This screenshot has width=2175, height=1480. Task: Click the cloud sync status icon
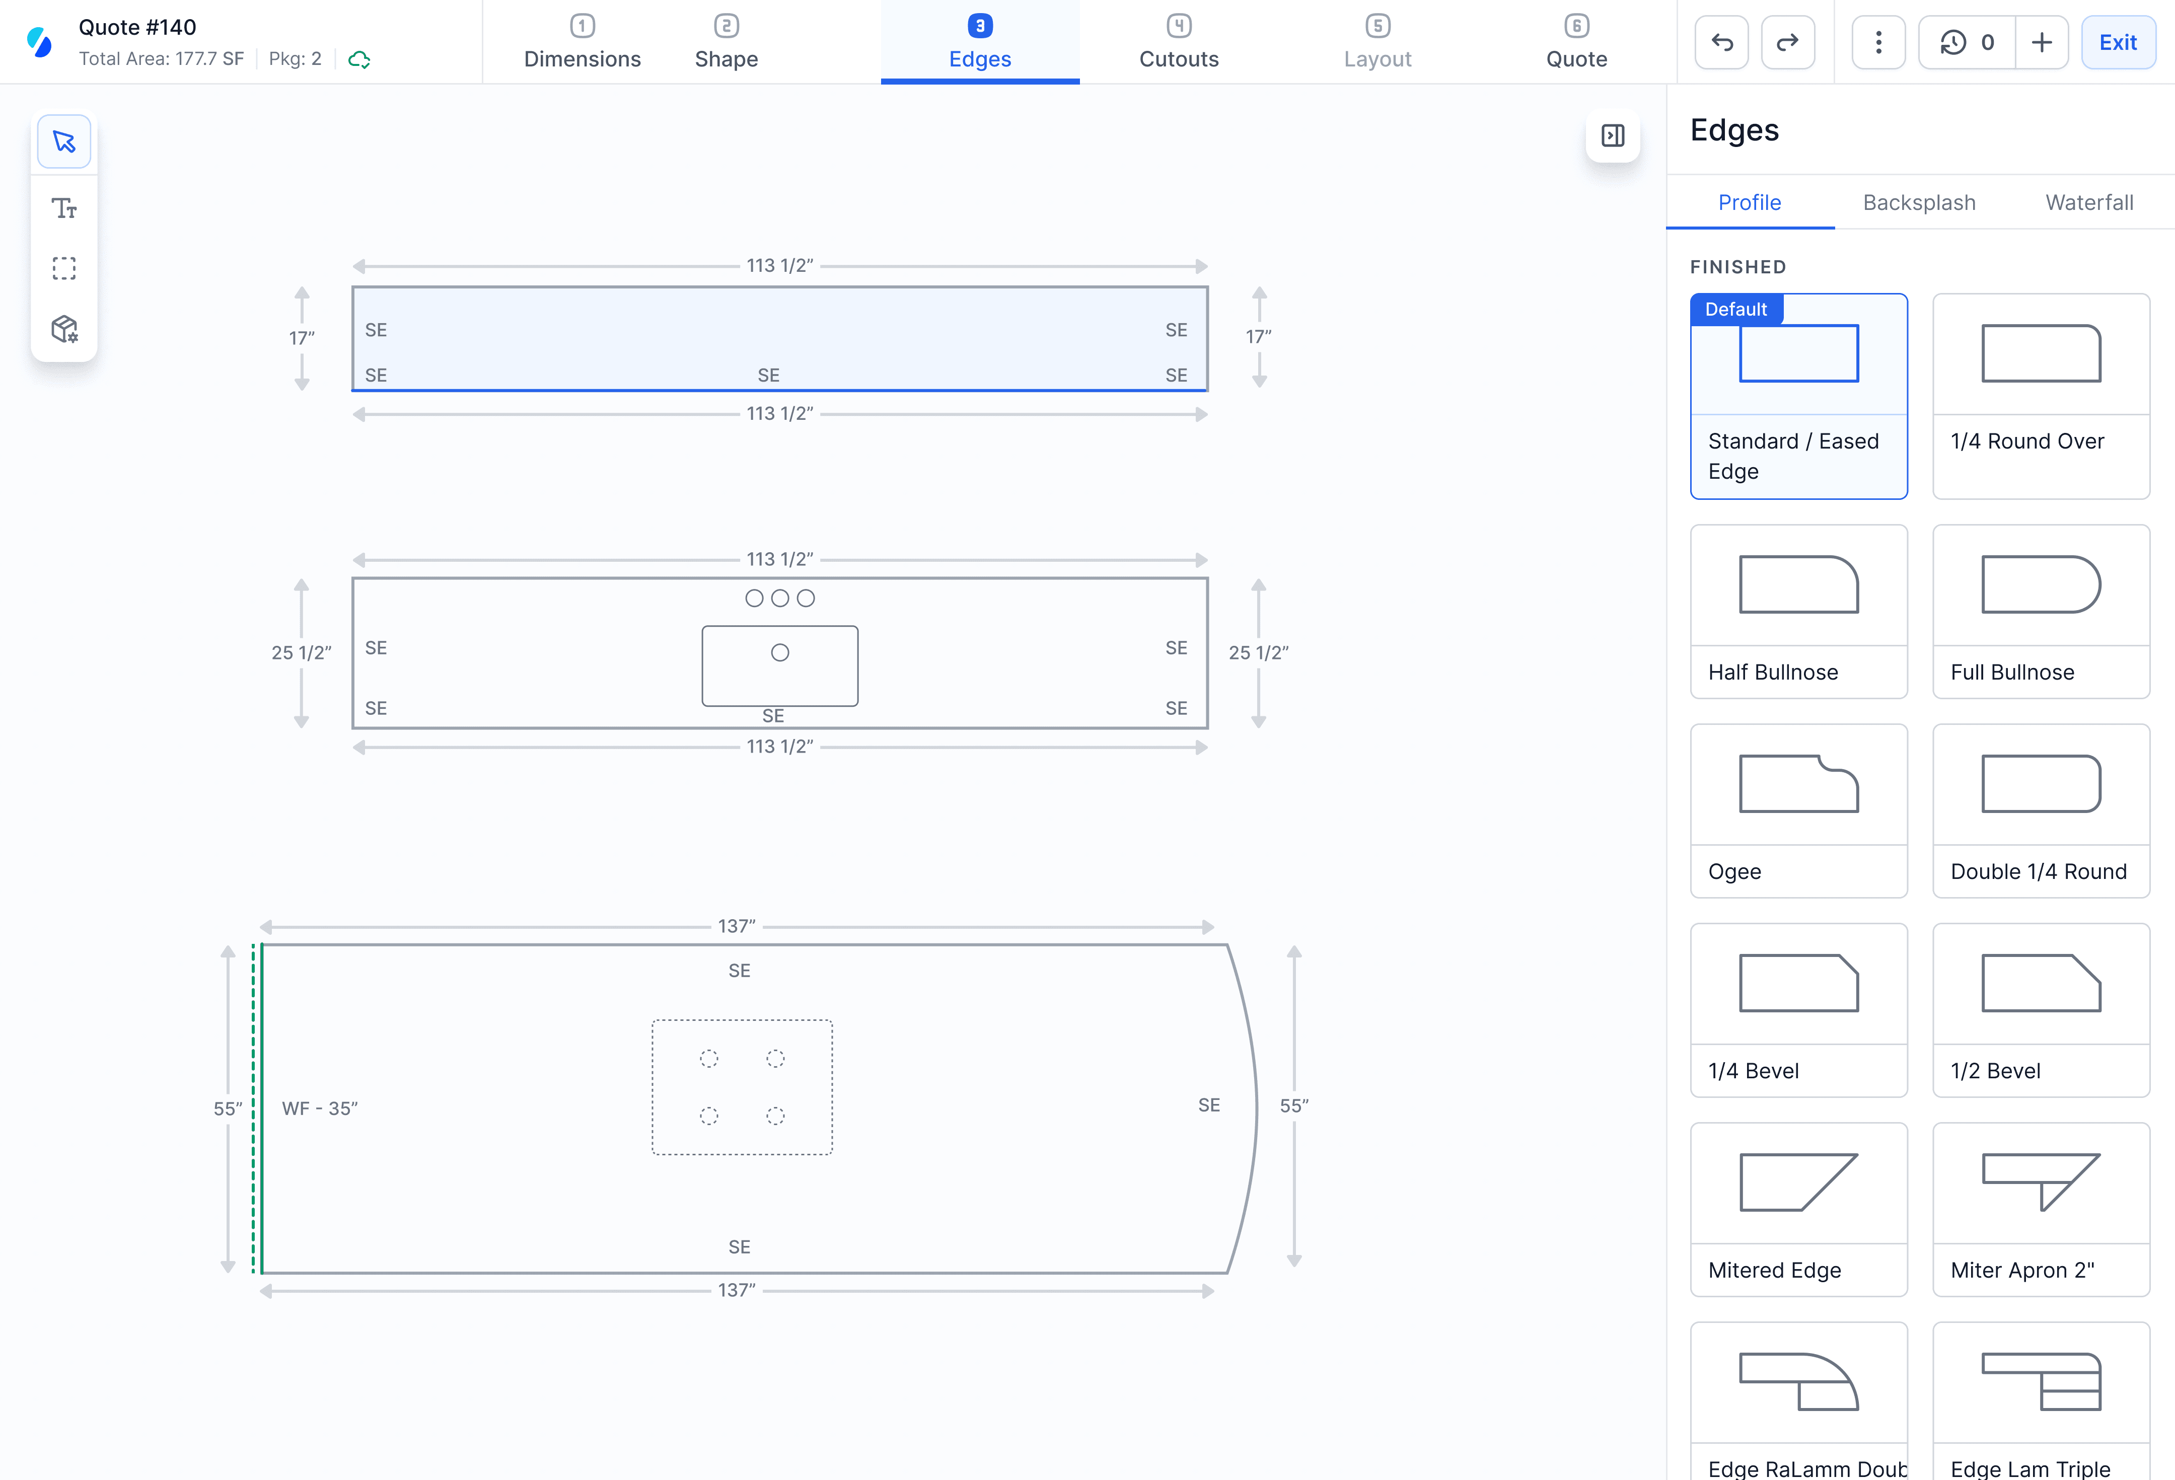[359, 60]
